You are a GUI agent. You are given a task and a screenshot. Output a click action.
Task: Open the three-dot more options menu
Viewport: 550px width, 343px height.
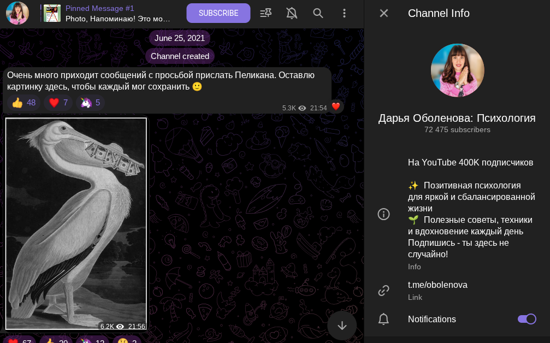(344, 13)
